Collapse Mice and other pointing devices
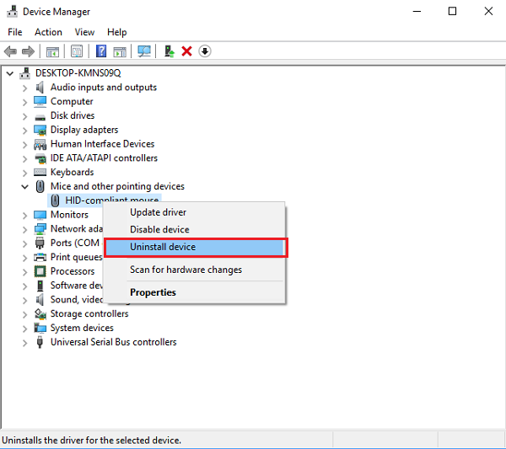 (24, 186)
